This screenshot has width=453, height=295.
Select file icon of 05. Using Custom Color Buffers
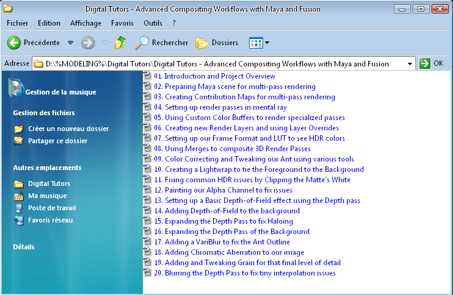click(148, 118)
